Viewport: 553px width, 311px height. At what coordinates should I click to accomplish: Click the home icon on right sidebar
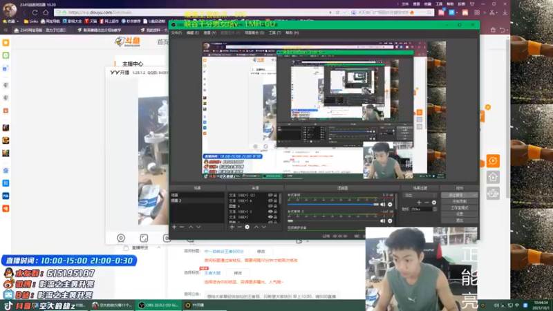[493, 177]
